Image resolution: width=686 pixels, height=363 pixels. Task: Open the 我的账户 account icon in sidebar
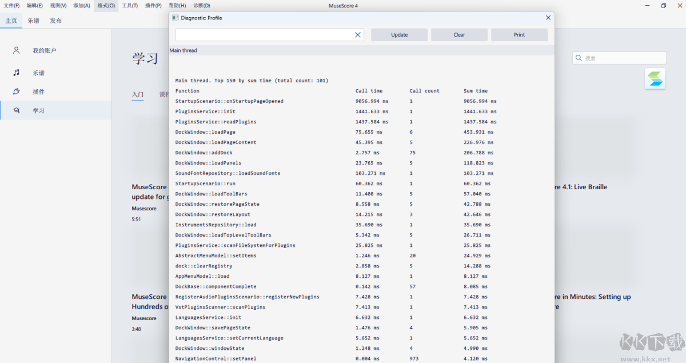pyautogui.click(x=17, y=50)
